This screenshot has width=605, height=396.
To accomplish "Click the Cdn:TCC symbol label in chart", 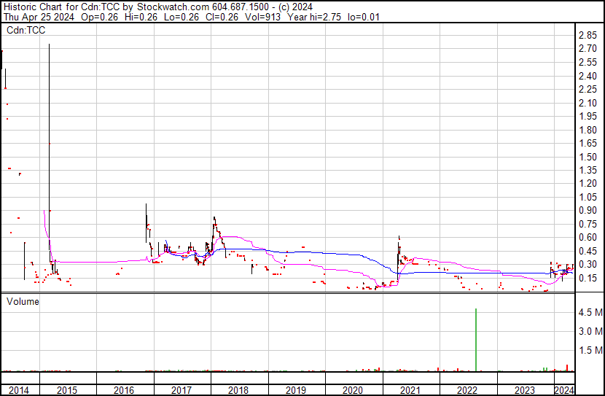I will pyautogui.click(x=26, y=30).
